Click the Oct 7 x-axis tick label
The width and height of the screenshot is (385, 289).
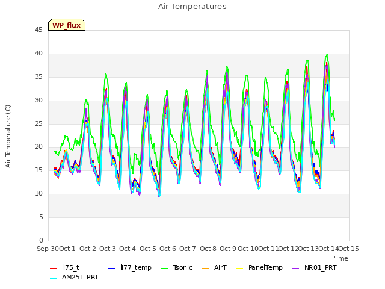[188, 249]
